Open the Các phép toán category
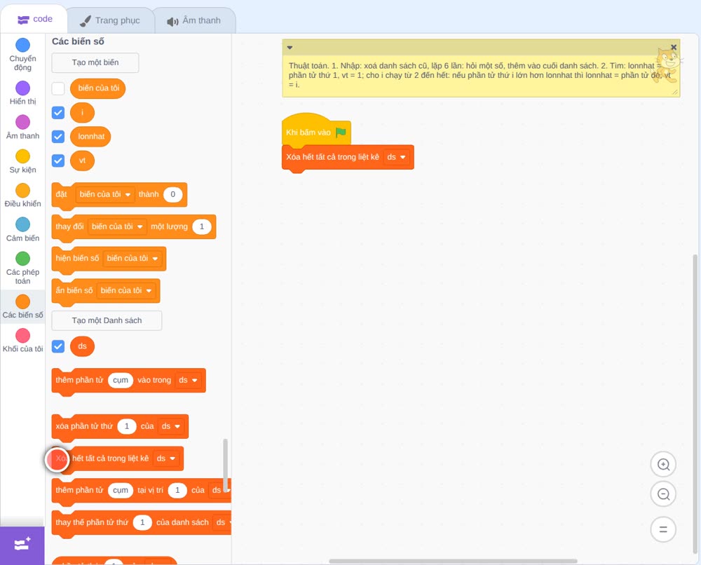The image size is (701, 565). (x=22, y=268)
